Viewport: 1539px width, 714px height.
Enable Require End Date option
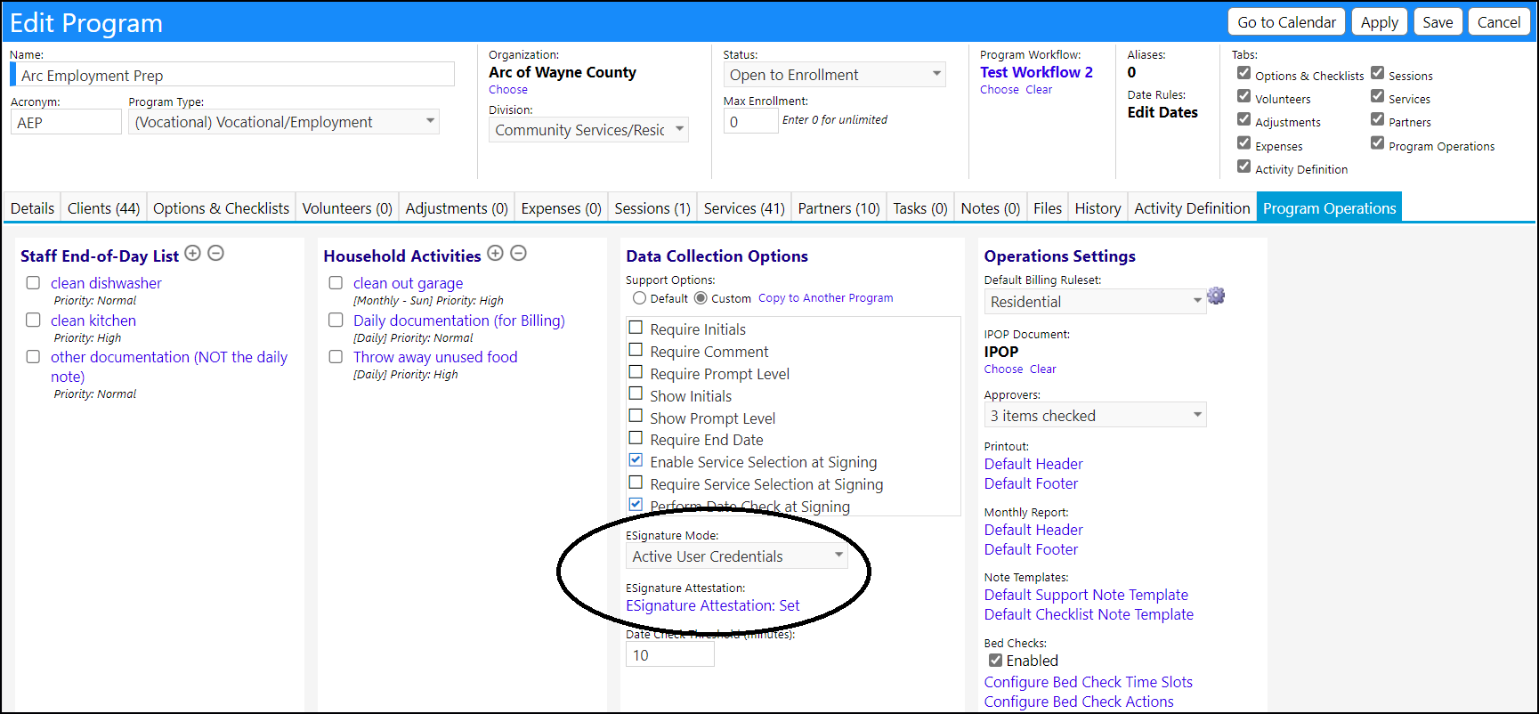(636, 438)
